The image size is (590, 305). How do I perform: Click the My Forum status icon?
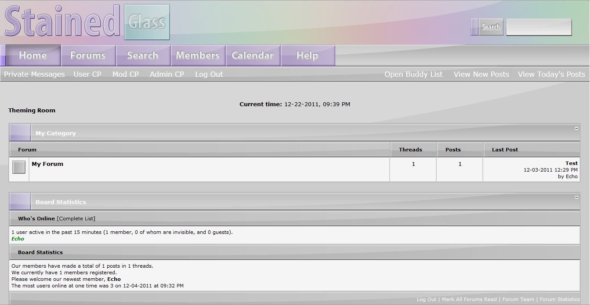[19, 167]
